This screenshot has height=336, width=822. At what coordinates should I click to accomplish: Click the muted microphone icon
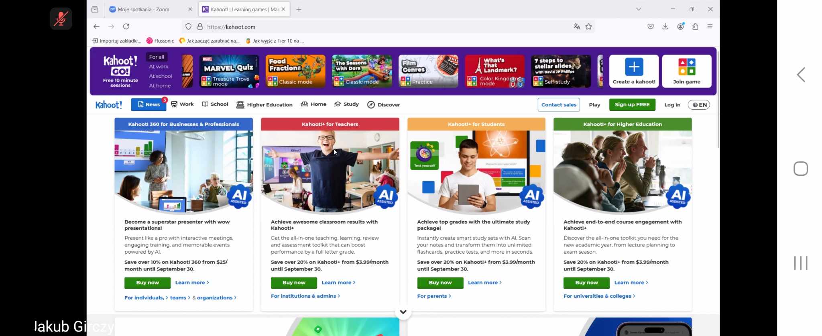point(61,18)
